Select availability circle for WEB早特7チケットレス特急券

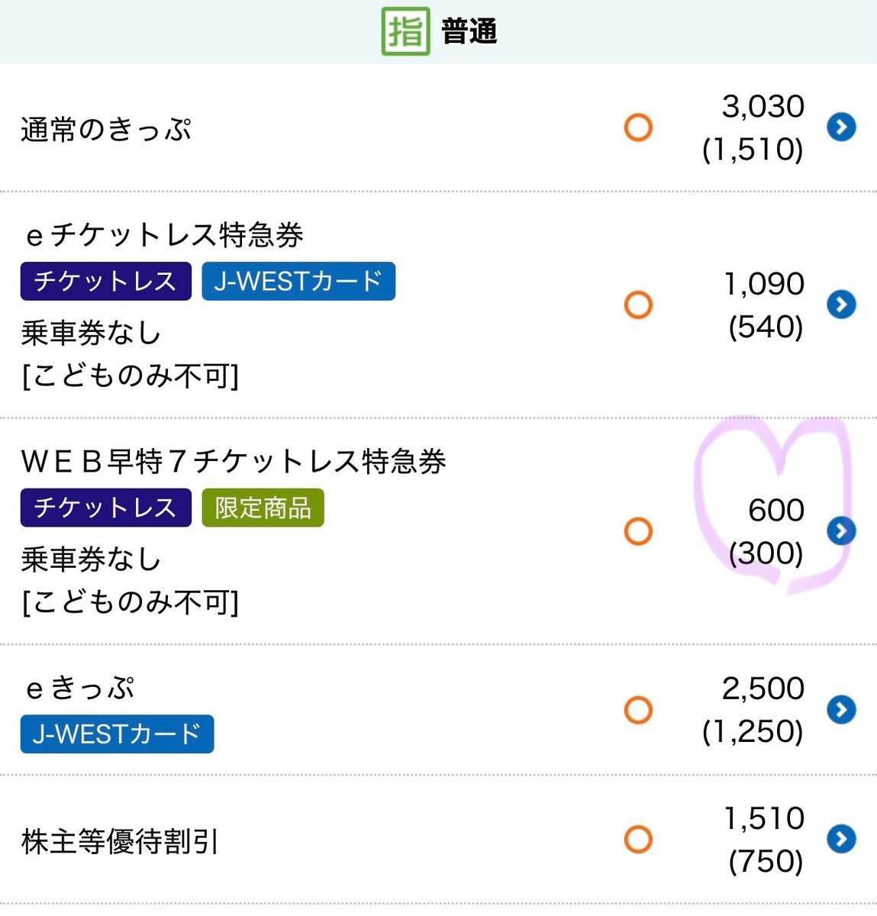638,531
